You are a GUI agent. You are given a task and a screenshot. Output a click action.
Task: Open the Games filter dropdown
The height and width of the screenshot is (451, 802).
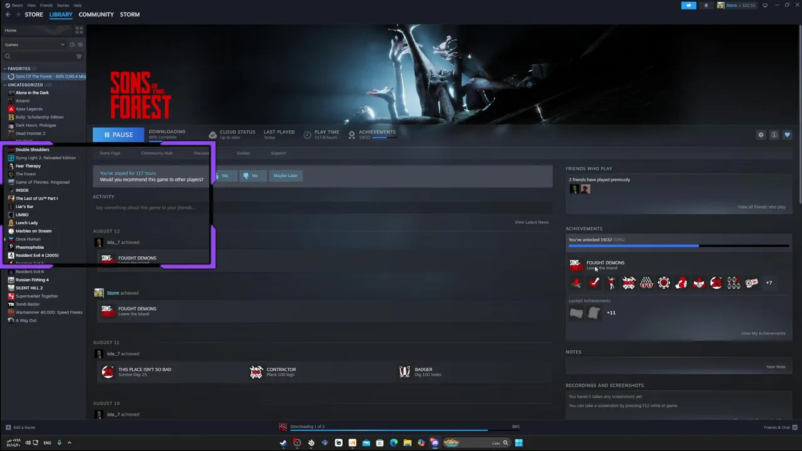click(34, 44)
